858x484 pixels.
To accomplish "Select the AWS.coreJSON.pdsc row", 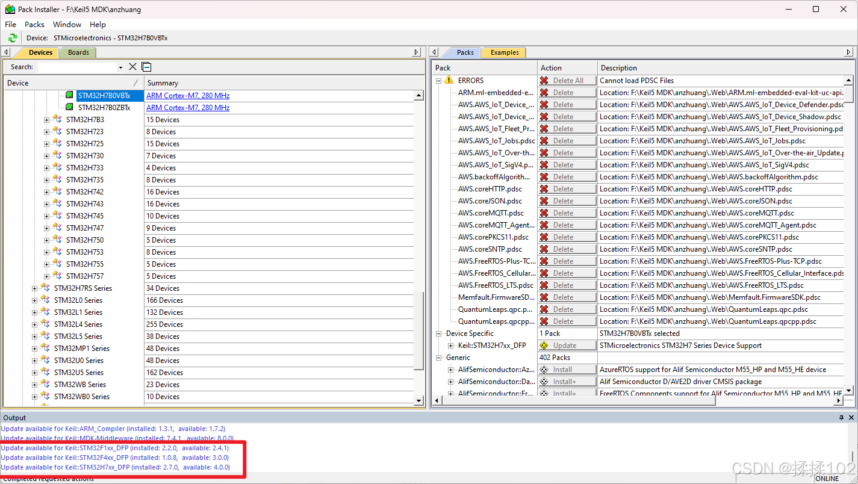I will click(x=491, y=200).
